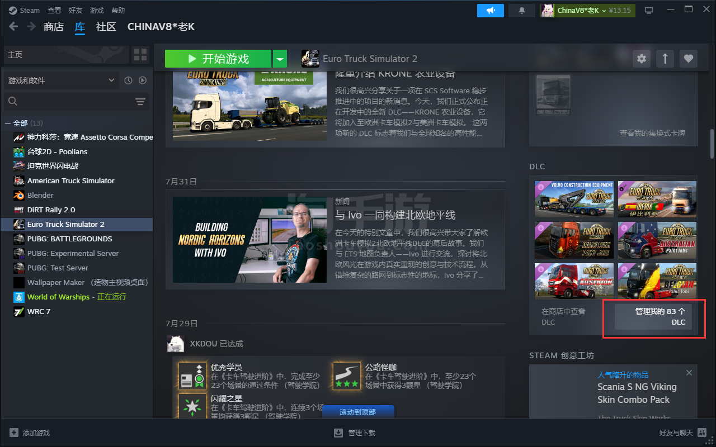The image size is (716, 447).
Task: Click 查看我的集换式卡牌 link
Action: click(652, 133)
